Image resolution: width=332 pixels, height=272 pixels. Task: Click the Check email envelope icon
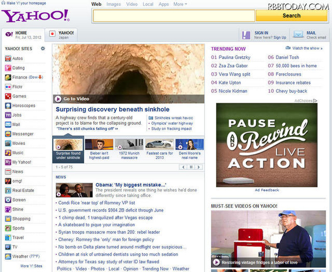click(298, 34)
